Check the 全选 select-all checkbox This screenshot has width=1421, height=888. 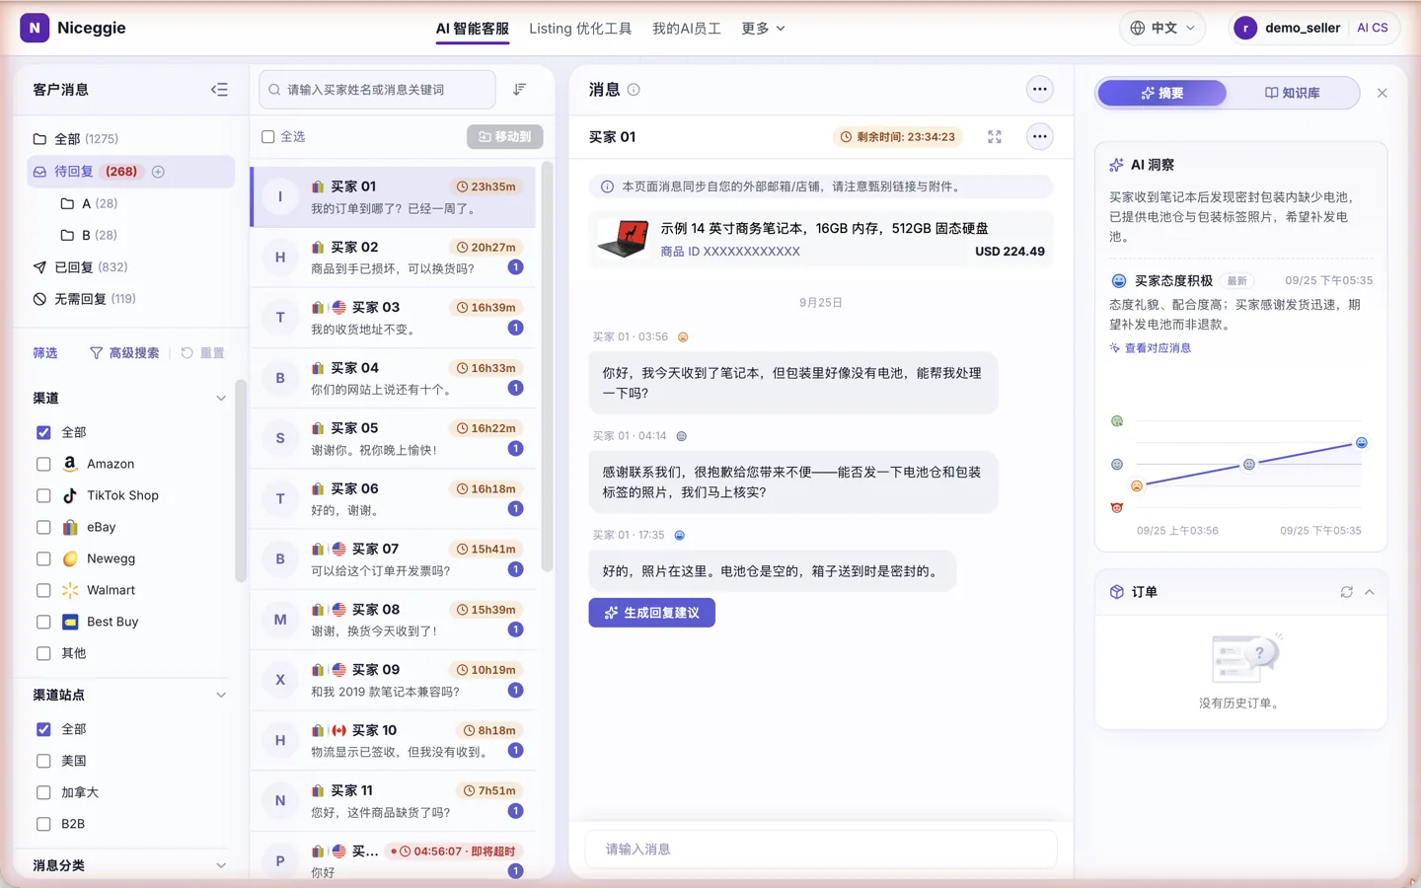pyautogui.click(x=267, y=137)
